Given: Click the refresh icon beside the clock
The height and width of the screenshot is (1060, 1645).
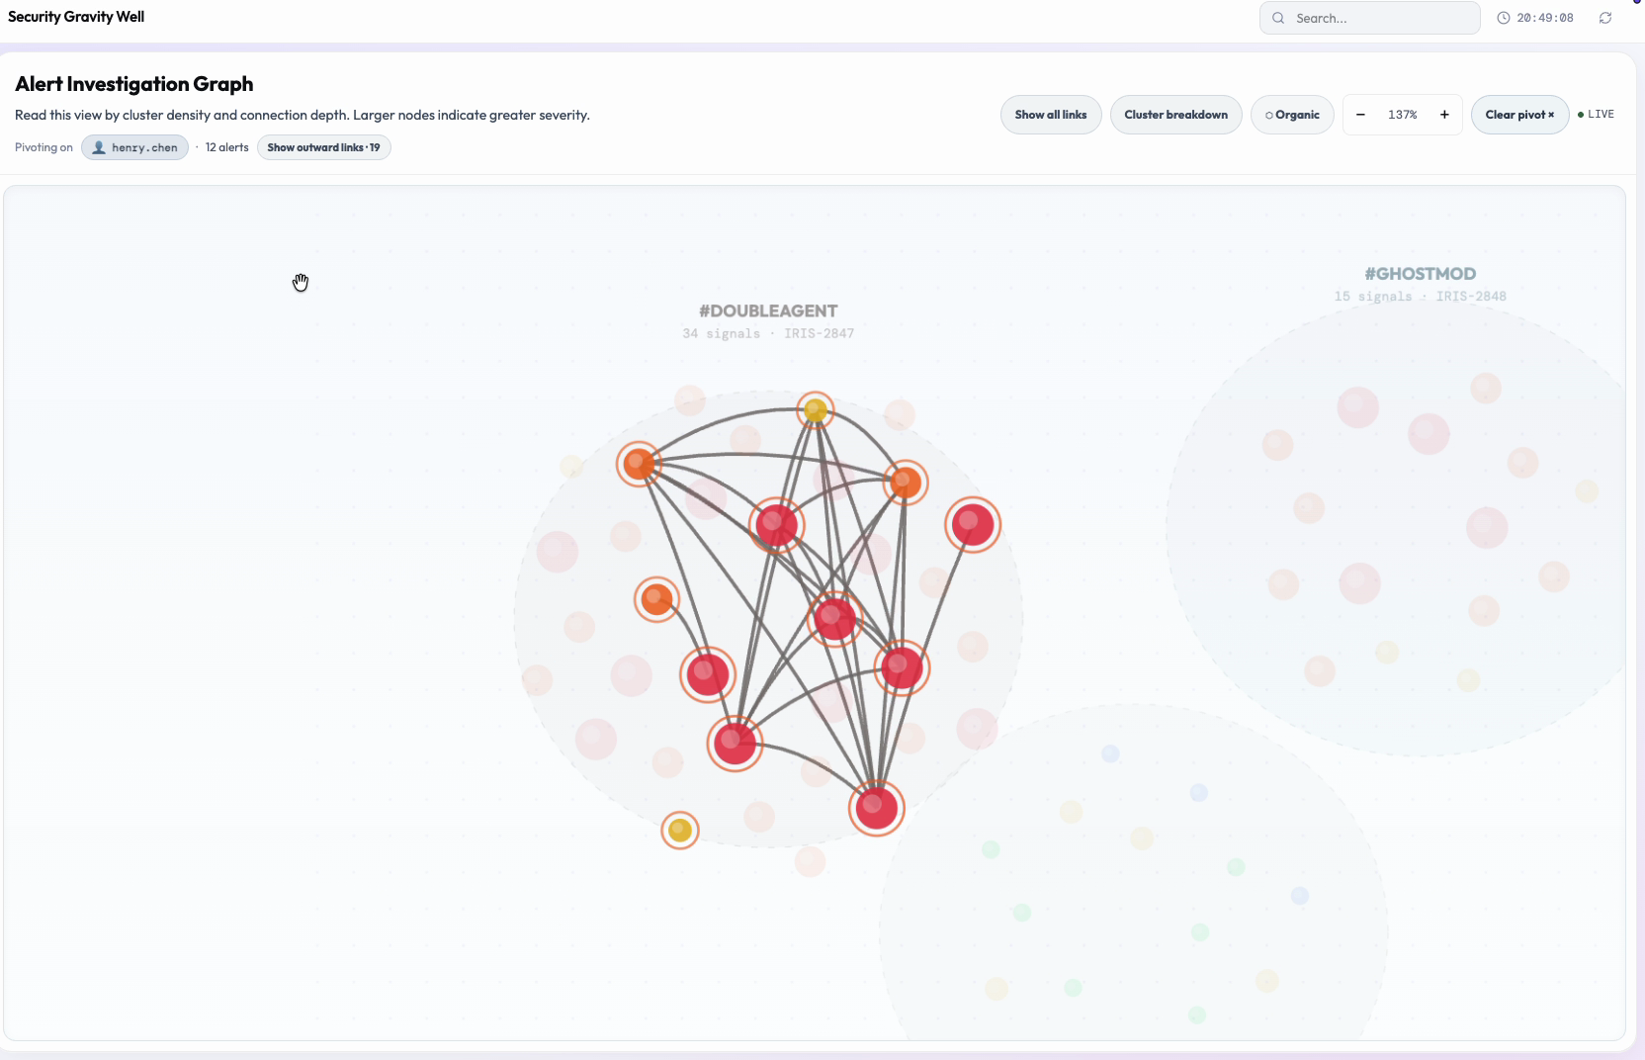Looking at the screenshot, I should (1605, 18).
